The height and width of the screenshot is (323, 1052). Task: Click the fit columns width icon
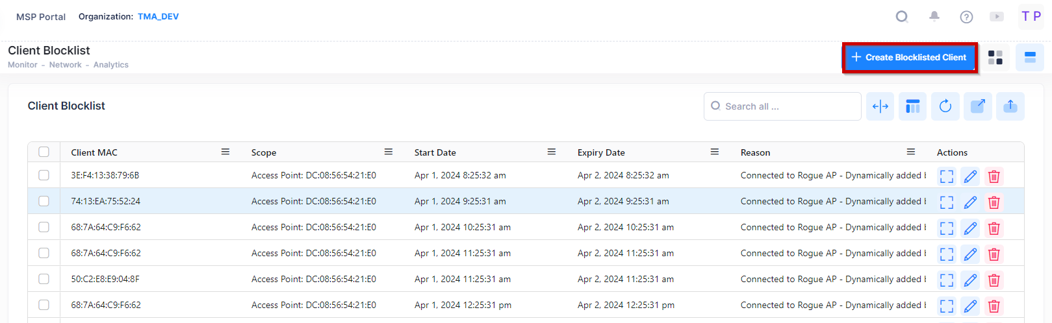click(x=880, y=106)
